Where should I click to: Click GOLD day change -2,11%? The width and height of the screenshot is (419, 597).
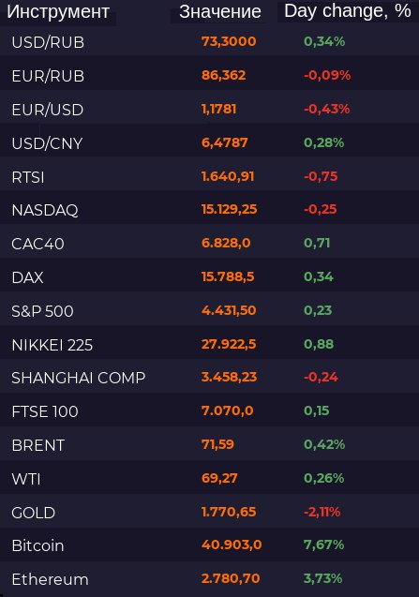[x=322, y=512]
